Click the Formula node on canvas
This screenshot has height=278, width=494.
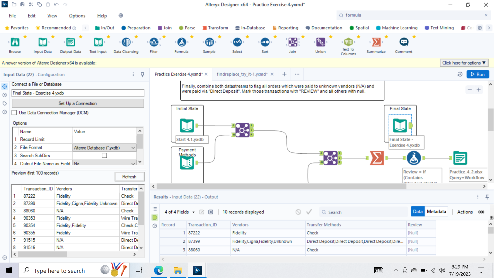click(414, 158)
